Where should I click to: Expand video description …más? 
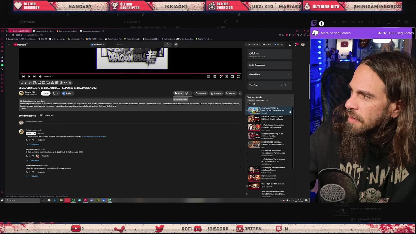pos(23,108)
